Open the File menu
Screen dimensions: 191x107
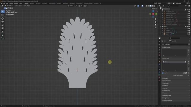[4, 3]
